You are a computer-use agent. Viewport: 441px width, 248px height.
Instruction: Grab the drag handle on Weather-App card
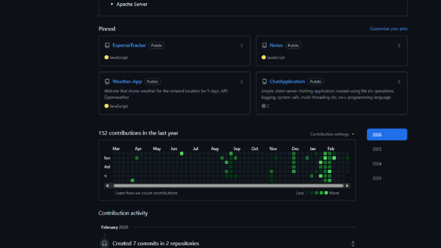241,82
